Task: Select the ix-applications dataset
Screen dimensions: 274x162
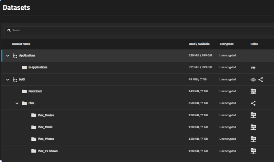Action: point(38,67)
